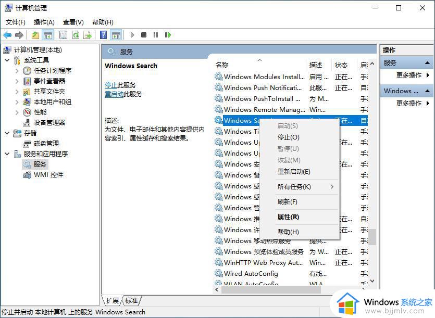Click the Up one level folder icon
The image size is (435, 318).
click(x=35, y=35)
